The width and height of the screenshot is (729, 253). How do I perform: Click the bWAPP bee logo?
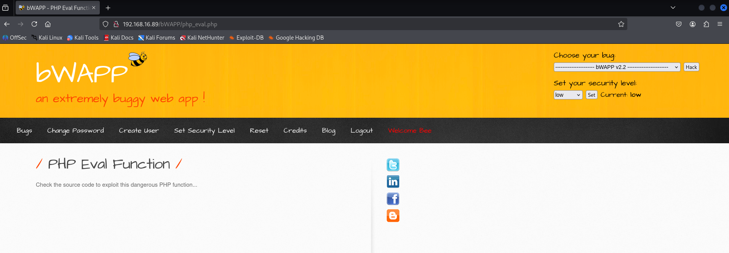tap(138, 59)
